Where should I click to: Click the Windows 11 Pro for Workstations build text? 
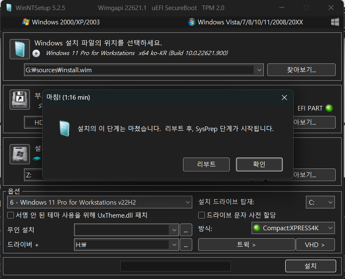137,53
